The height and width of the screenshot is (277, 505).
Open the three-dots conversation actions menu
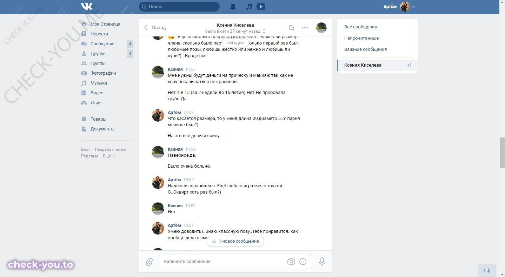click(x=305, y=28)
